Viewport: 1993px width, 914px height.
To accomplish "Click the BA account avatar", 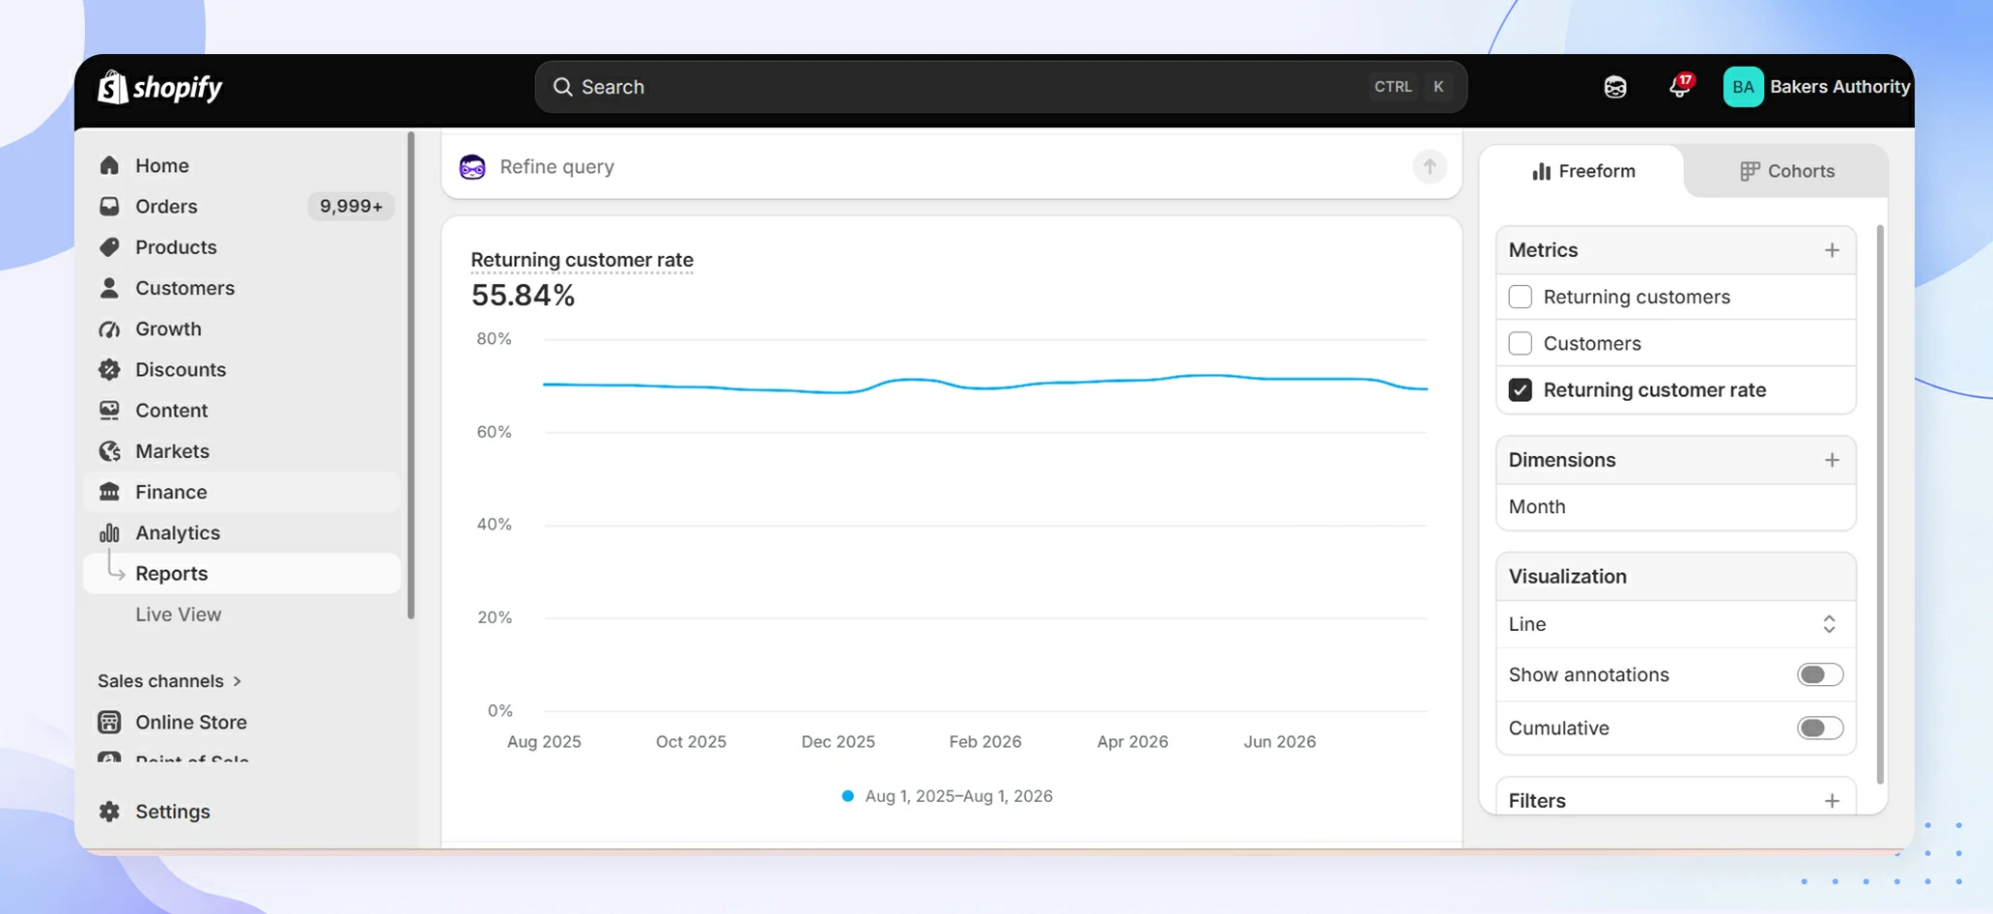I will coord(1743,87).
